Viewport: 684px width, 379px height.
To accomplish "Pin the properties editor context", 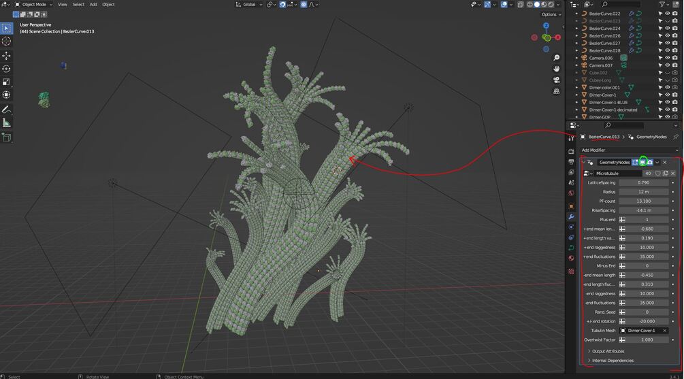I will tap(676, 137).
